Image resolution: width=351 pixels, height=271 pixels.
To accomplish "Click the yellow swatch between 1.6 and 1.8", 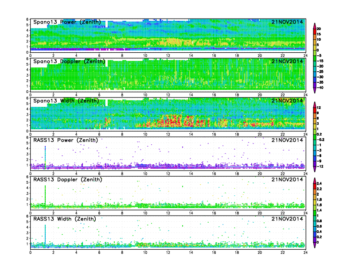I will click(x=315, y=202).
